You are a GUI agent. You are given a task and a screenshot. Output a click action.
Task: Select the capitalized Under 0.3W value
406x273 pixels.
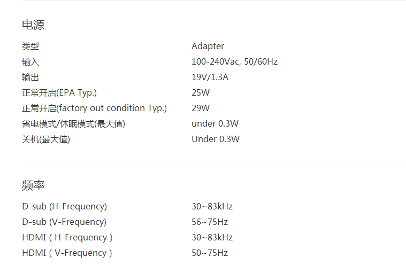pos(216,139)
